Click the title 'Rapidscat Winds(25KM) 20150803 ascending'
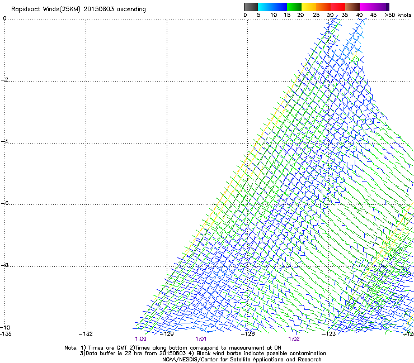 coord(78,9)
